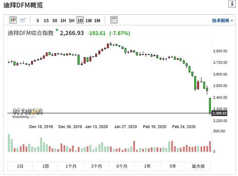The image size is (238, 176).
Task: Choose the 1W interval
Action: (89, 20)
